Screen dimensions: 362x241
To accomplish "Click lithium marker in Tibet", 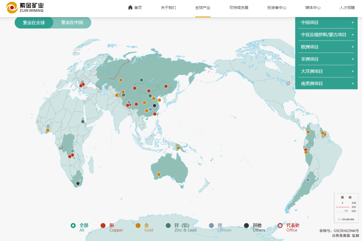I will coord(129,102).
